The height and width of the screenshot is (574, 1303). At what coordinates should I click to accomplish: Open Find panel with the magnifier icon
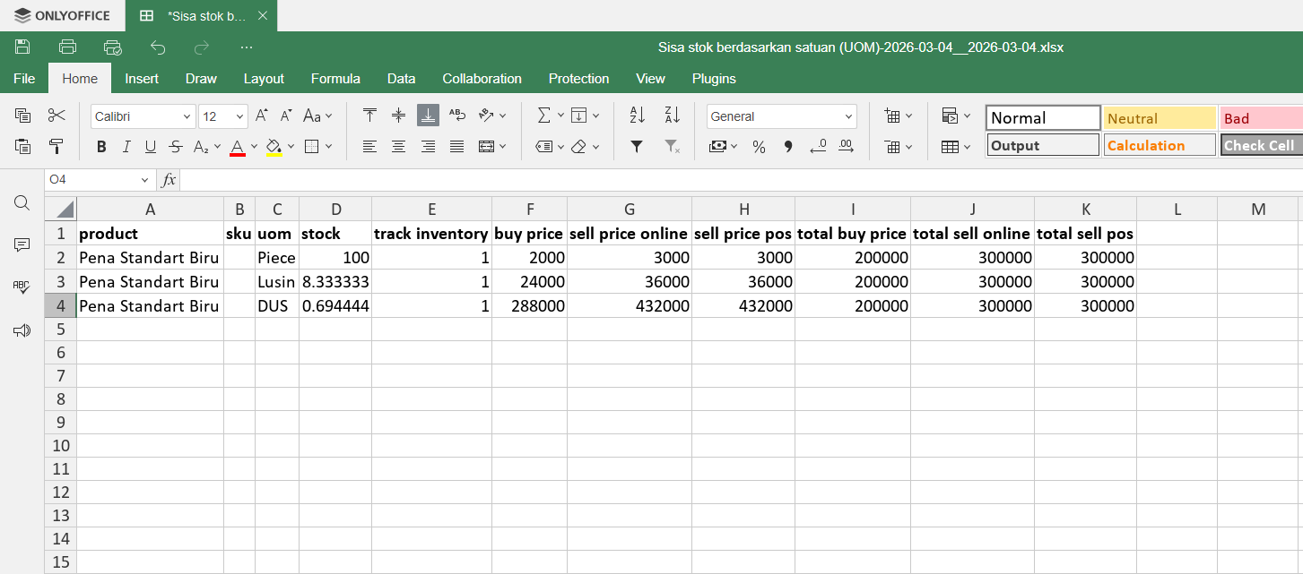22,203
